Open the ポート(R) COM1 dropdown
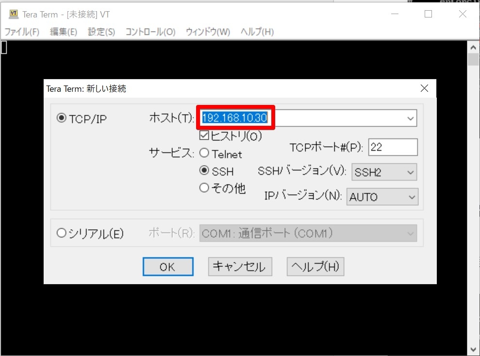 tap(308, 234)
